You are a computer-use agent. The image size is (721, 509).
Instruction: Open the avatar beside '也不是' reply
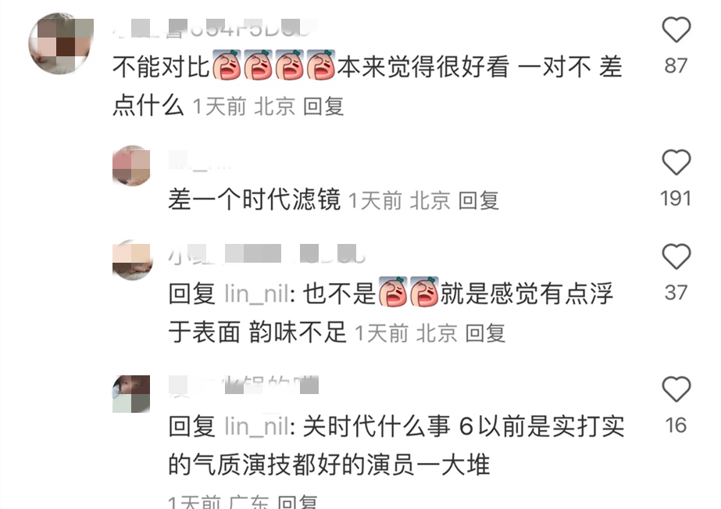[x=131, y=260]
